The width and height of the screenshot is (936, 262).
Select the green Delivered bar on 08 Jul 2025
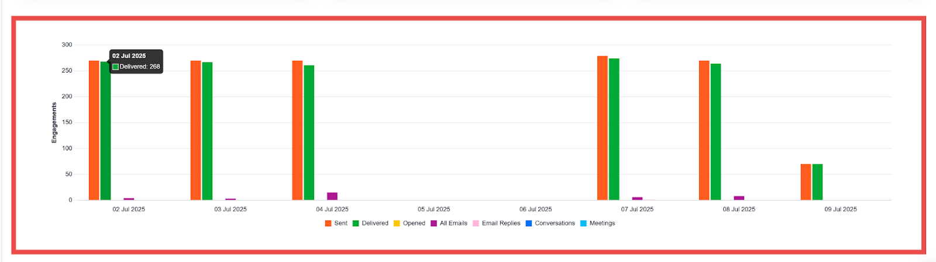pyautogui.click(x=715, y=132)
